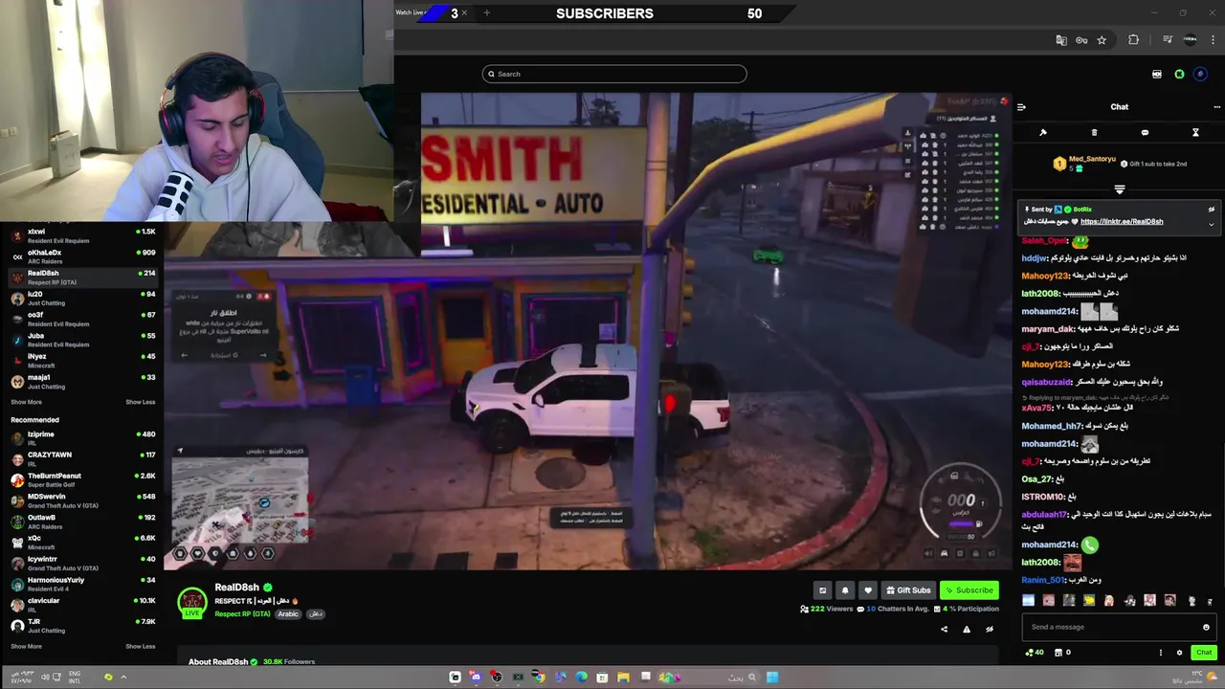
Task: Toggle the hidden-eye icon below Subscribe
Action: 990,629
